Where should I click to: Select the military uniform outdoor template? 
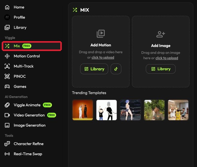[x=154, y=110]
